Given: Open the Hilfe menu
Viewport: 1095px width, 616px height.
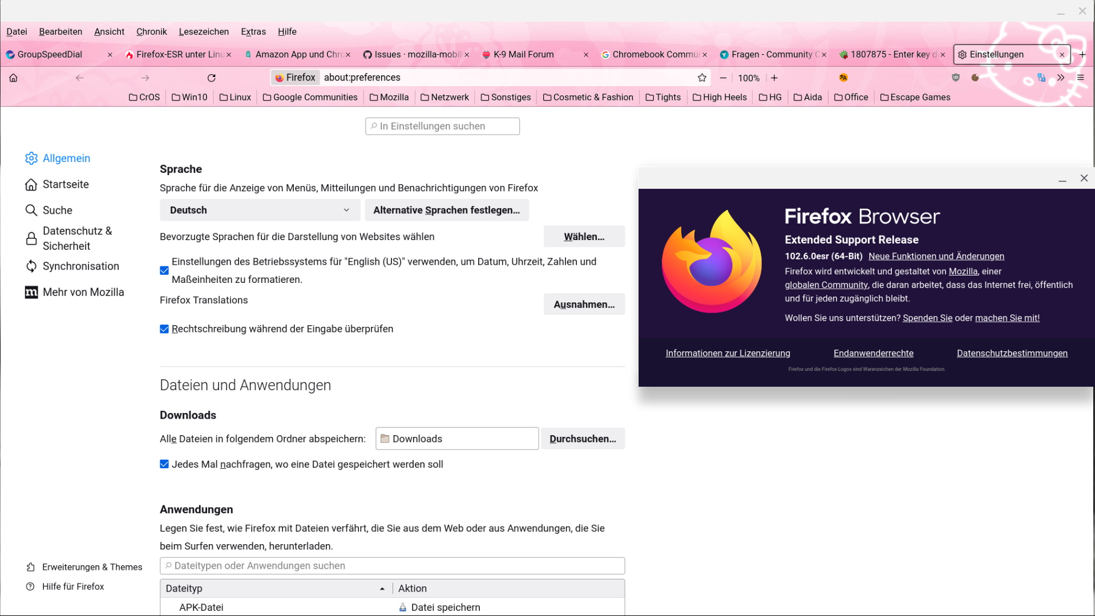Looking at the screenshot, I should [287, 31].
